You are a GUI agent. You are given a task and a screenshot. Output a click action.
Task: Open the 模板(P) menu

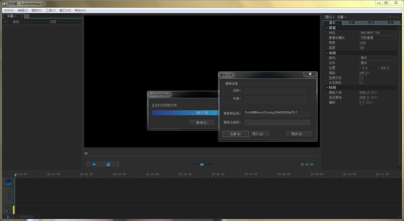37,10
